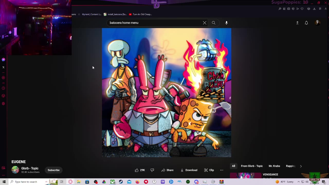This screenshot has height=185, width=329.
Task: Select the Rapping filter chip
Action: point(291,166)
